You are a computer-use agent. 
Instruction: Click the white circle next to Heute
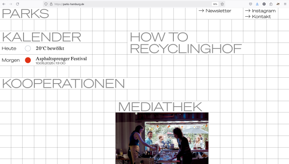pyautogui.click(x=28, y=48)
